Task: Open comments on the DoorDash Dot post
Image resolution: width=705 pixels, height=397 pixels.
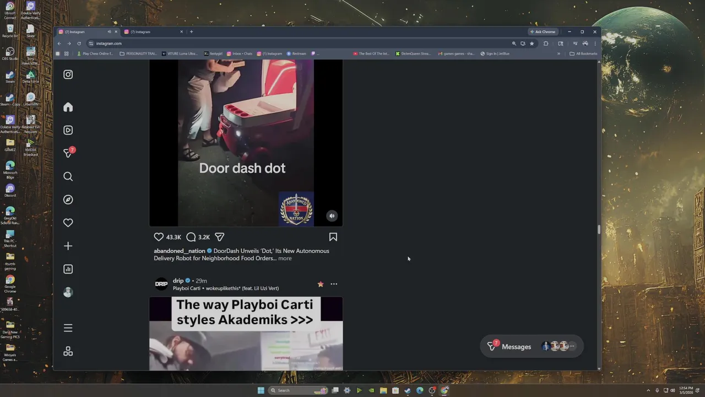Action: 191,237
